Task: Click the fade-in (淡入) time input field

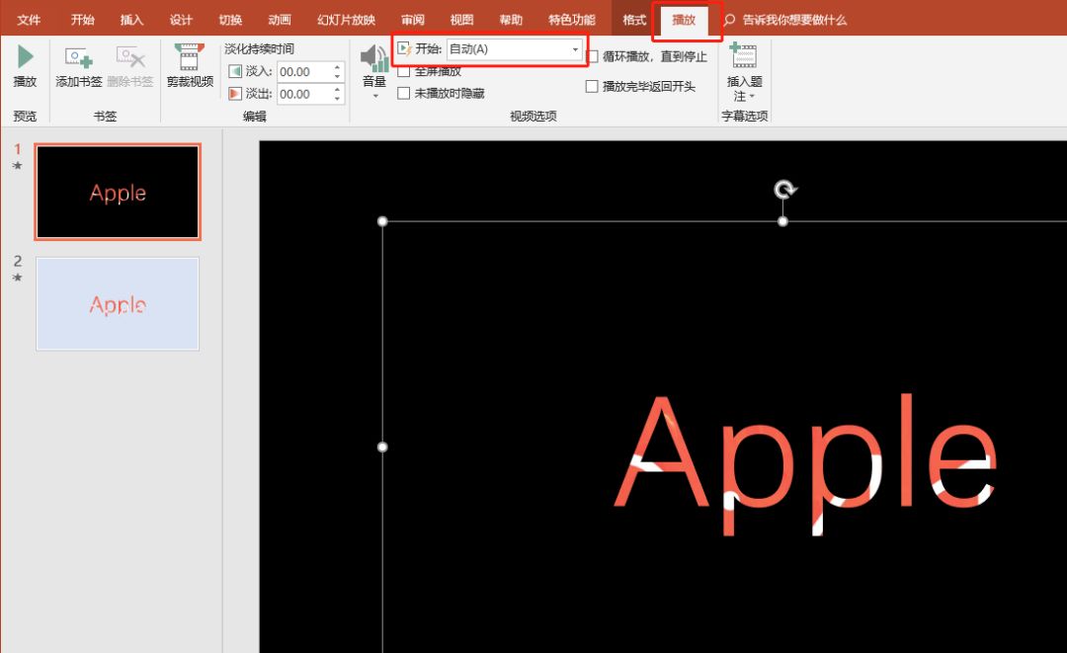Action: [x=305, y=71]
